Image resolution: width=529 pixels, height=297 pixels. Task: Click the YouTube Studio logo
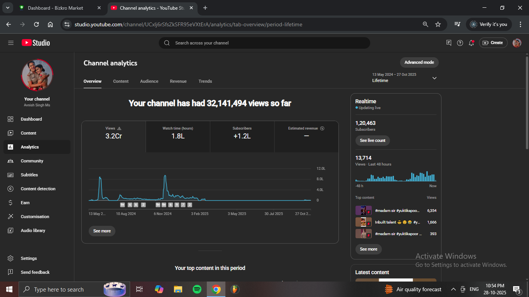click(36, 43)
